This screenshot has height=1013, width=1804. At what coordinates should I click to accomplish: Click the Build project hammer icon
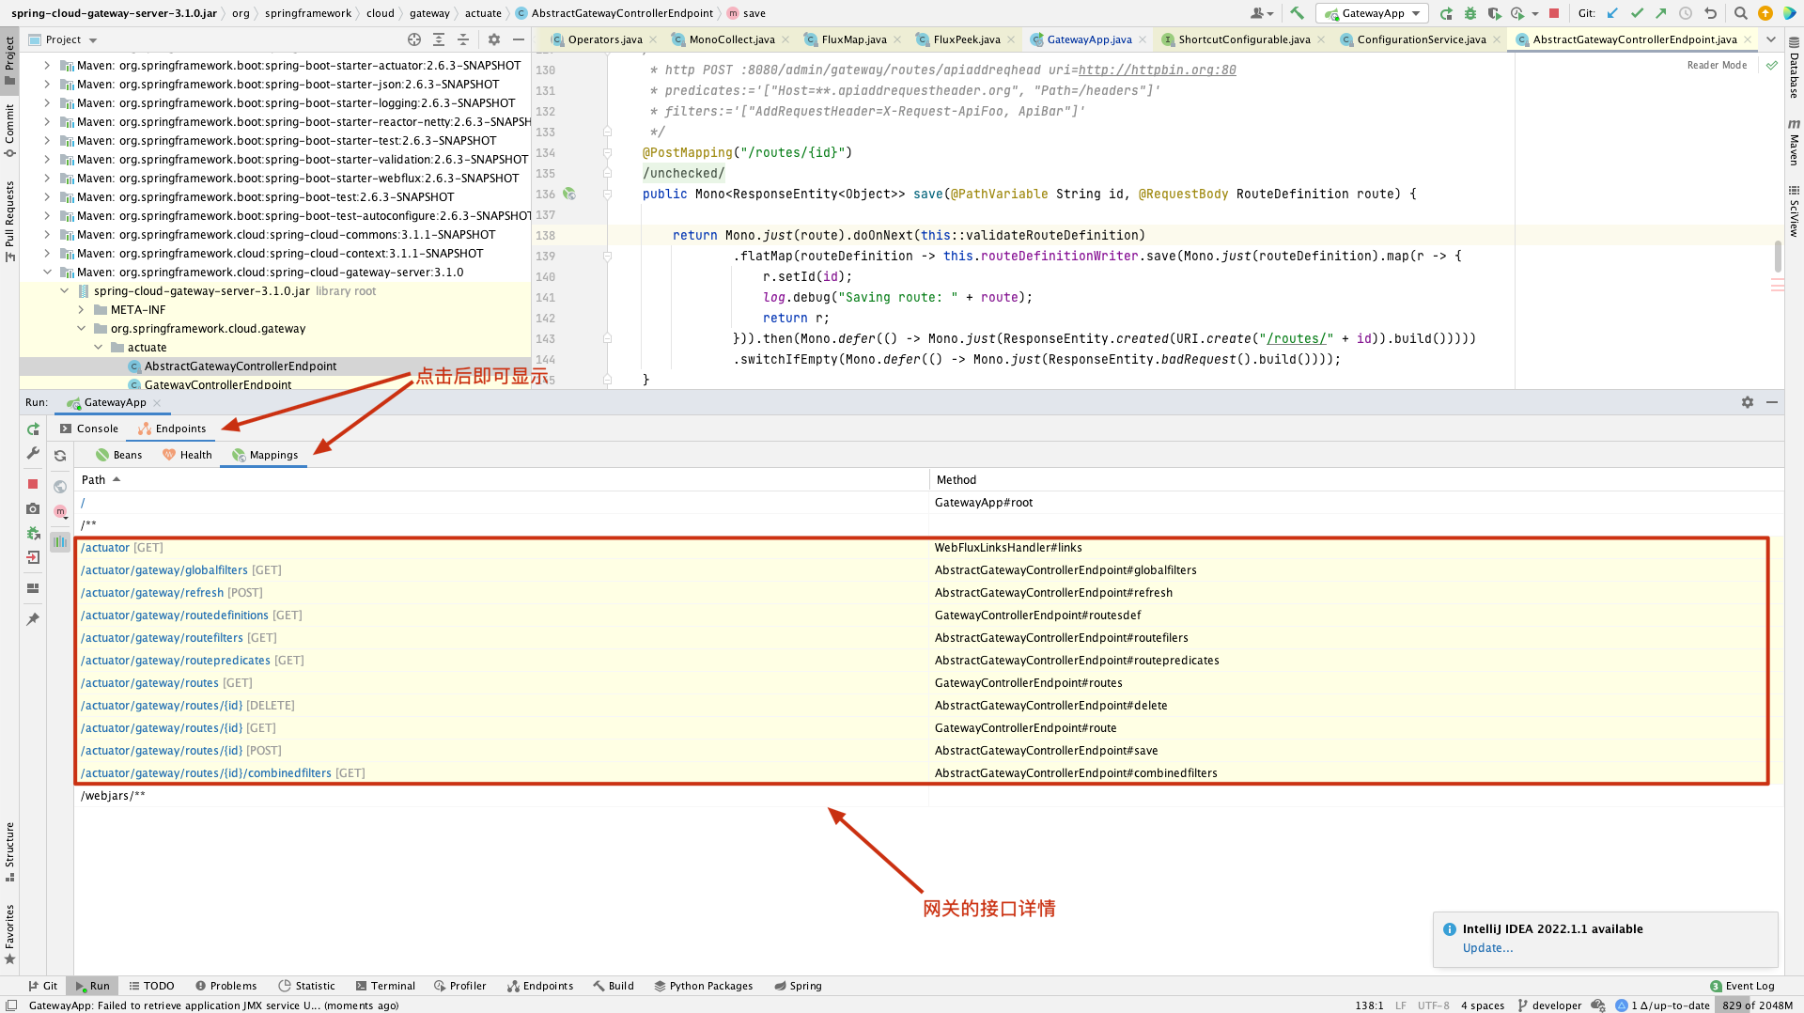tap(1297, 13)
